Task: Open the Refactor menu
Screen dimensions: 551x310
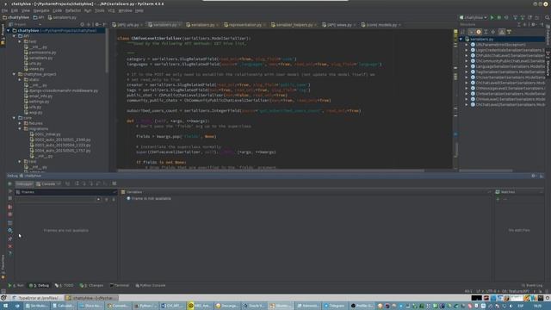Action: coord(73,10)
